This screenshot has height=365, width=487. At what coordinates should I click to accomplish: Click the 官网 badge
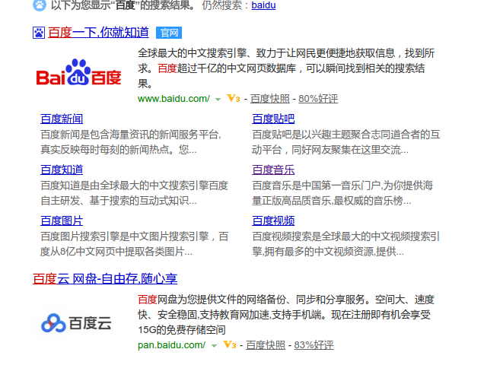[x=169, y=33]
